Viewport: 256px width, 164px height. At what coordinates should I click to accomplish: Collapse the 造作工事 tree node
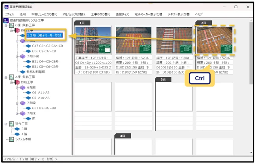6,123
